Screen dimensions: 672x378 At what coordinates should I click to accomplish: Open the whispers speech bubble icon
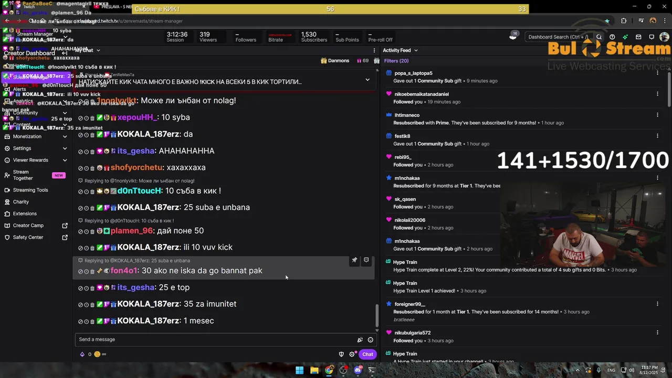pyautogui.click(x=652, y=37)
